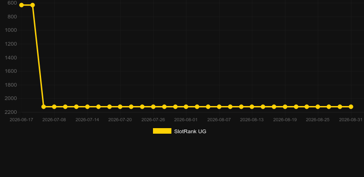Click the 2026-08-13 x-axis date label
Screen dimensions: 364x177
pos(252,120)
